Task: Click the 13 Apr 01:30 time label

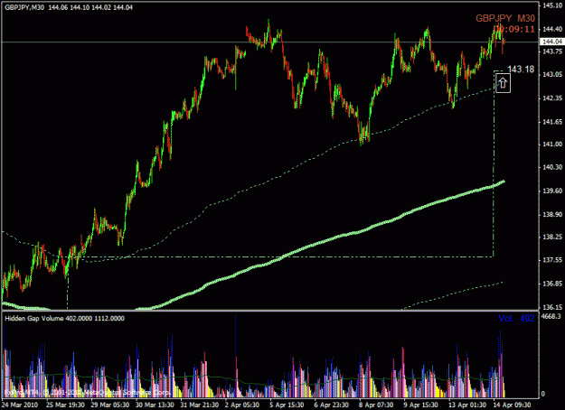Action: (x=467, y=405)
